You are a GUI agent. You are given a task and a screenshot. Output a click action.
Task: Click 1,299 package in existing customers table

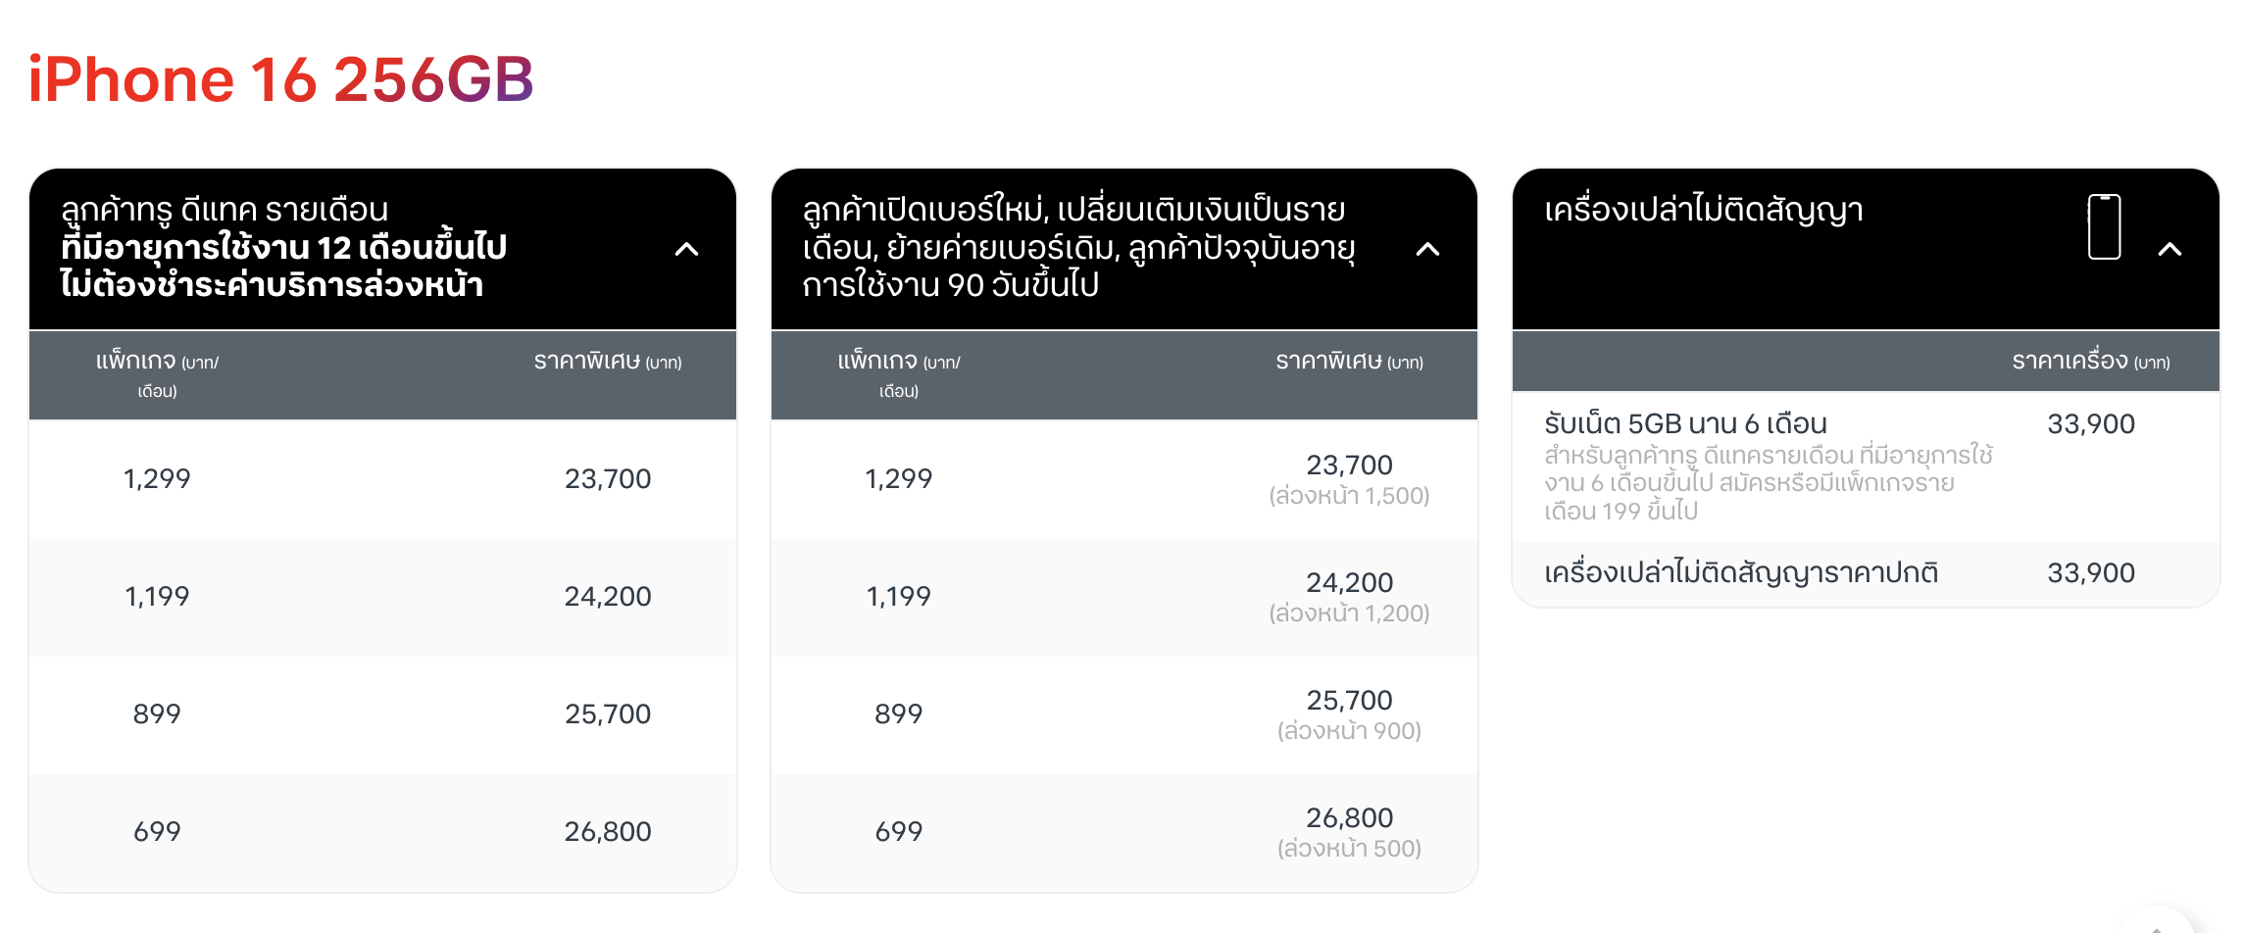click(157, 479)
